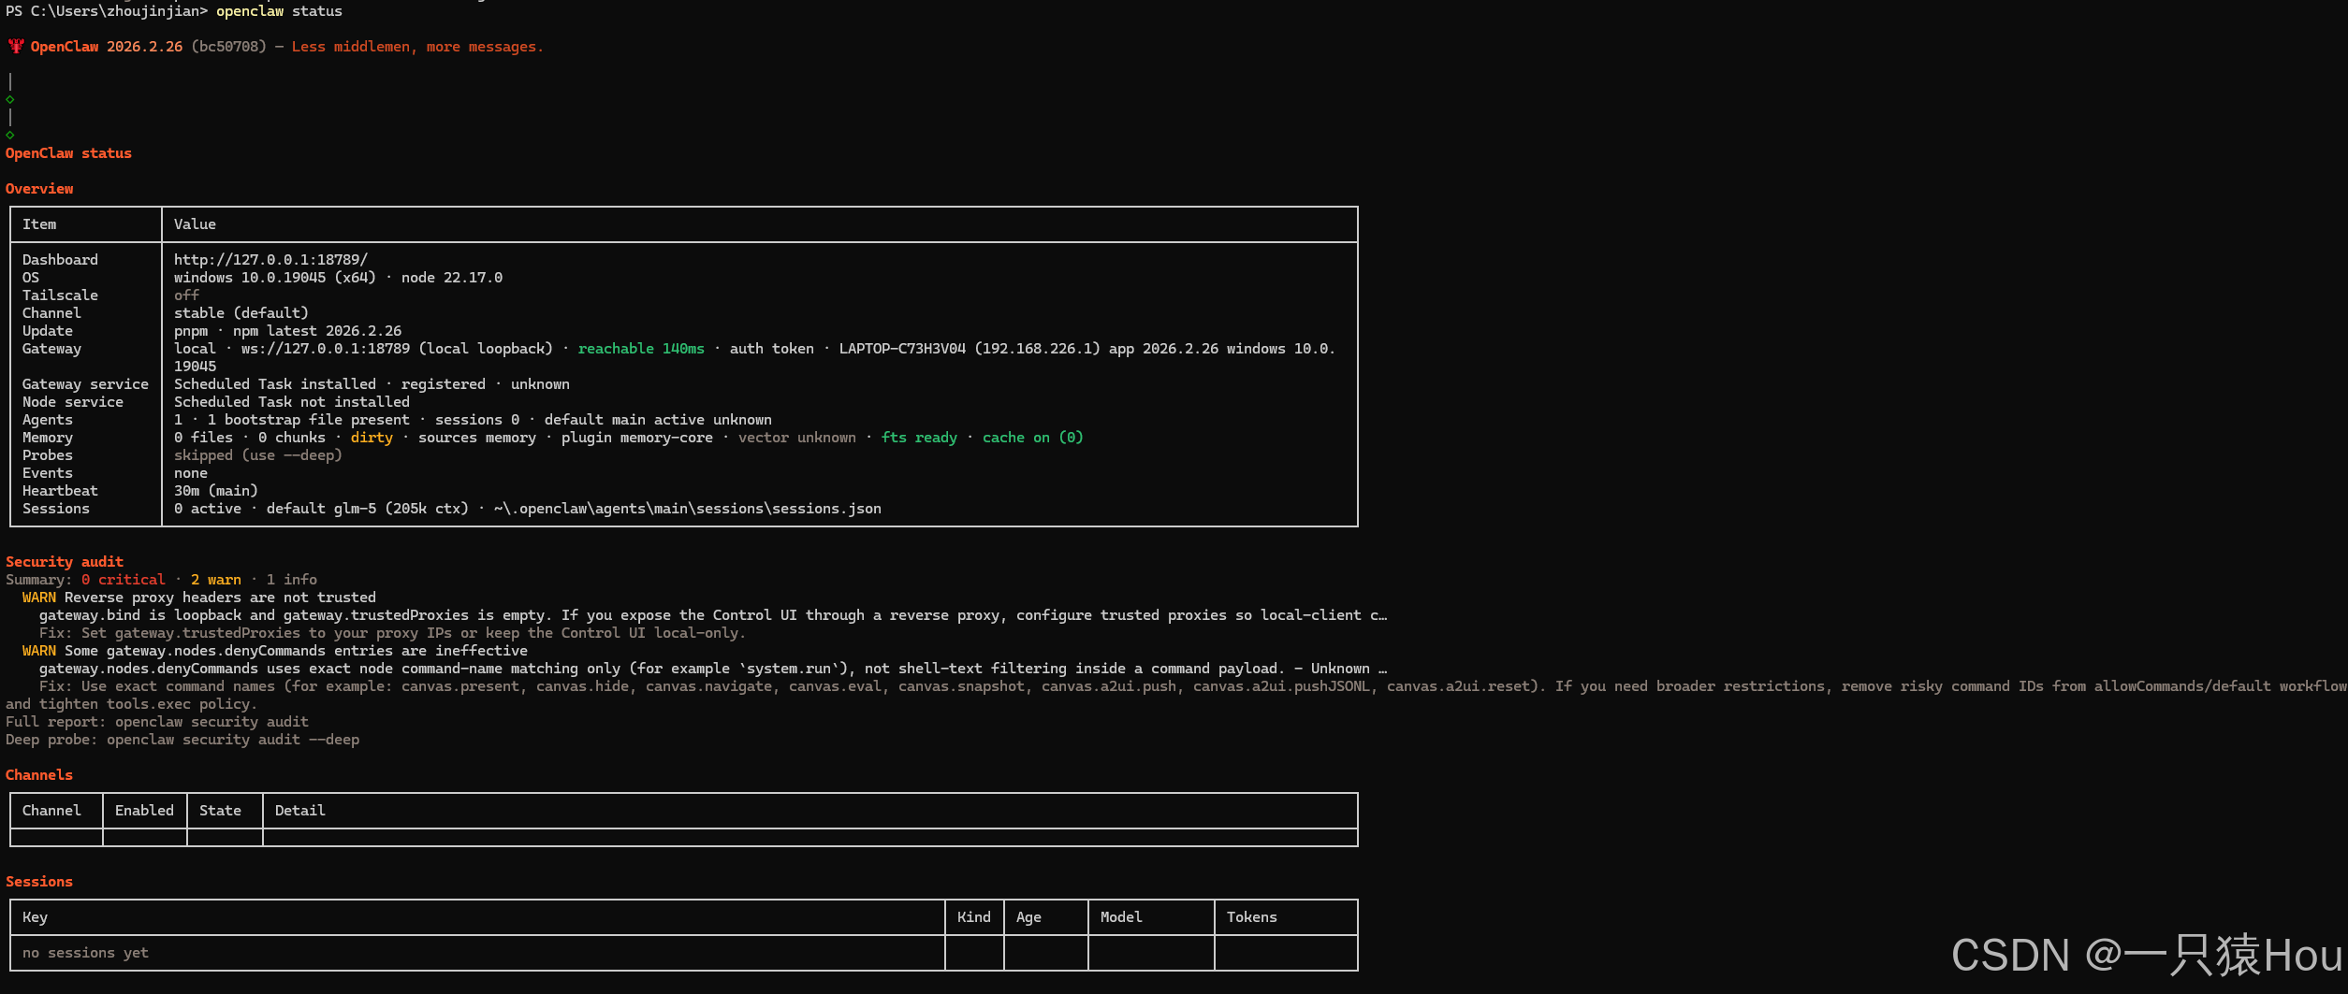Click the 'Enabled' column header
2348x994 pixels.
tap(144, 811)
